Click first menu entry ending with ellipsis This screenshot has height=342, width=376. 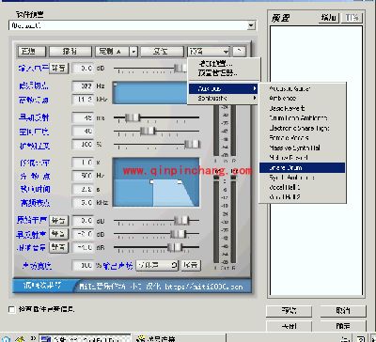tap(223, 64)
